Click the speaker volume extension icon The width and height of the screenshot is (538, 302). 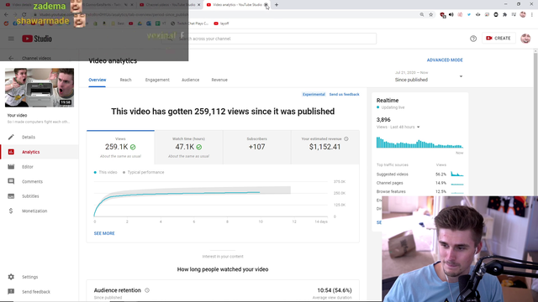click(x=451, y=15)
